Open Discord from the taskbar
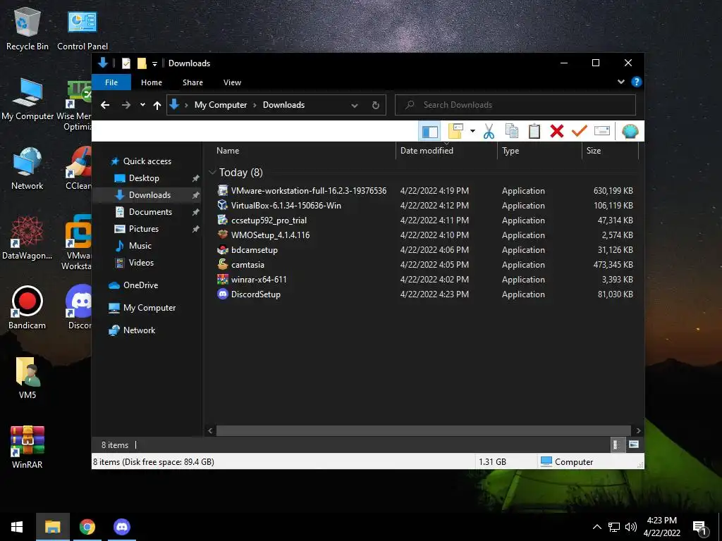722x541 pixels. tap(121, 527)
